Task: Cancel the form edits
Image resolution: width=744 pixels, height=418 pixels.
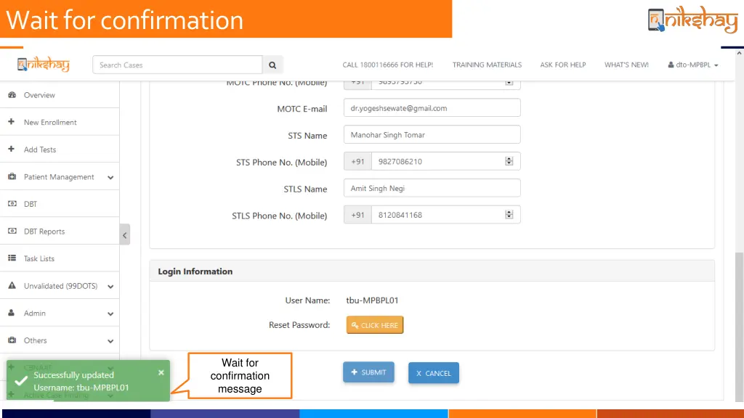Action: click(x=434, y=373)
